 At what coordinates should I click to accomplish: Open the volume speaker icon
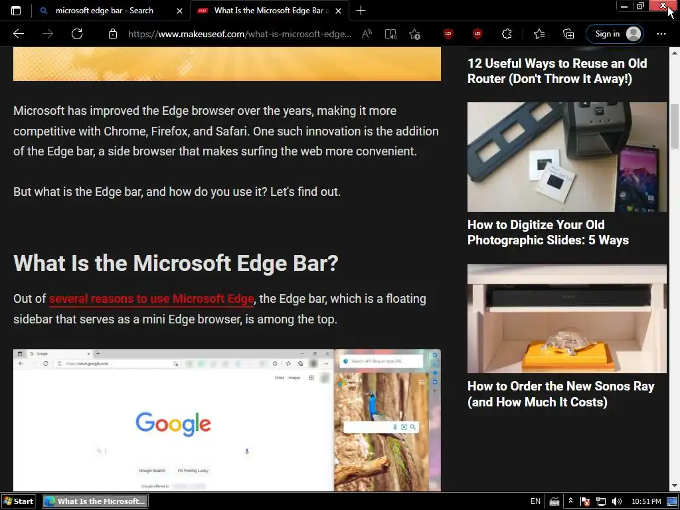pos(617,502)
